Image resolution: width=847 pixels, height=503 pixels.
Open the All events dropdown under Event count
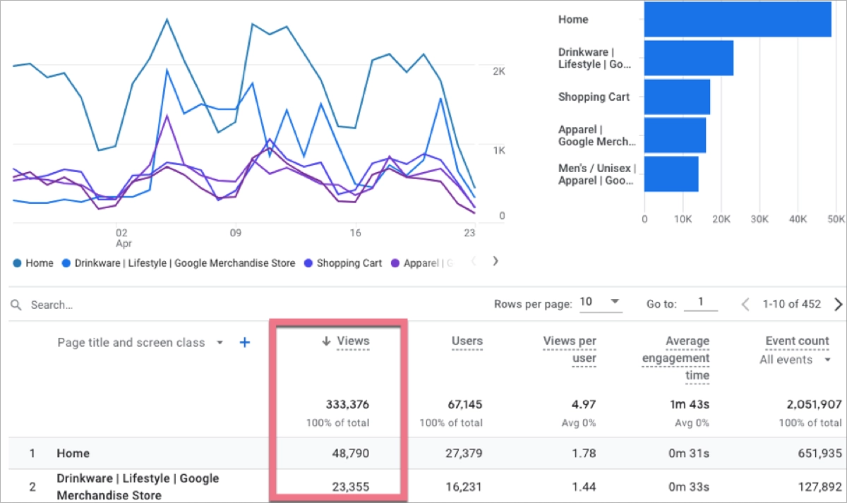[795, 360]
